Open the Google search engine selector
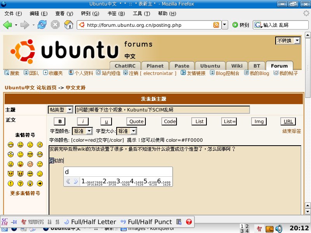The width and height of the screenshot is (311, 233). (x=259, y=25)
